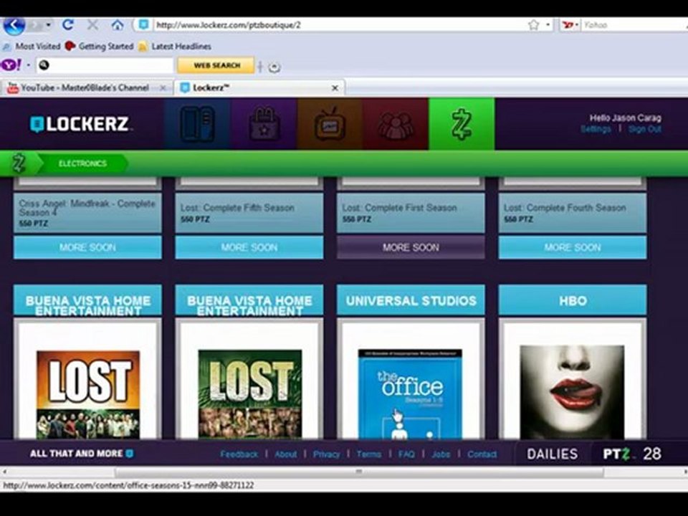The width and height of the screenshot is (688, 516).
Task: Click the HBO brand header
Action: click(573, 300)
